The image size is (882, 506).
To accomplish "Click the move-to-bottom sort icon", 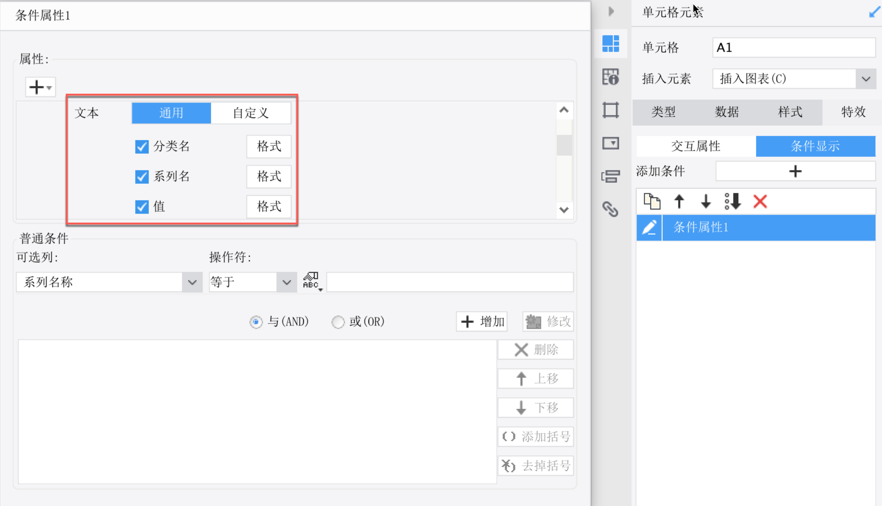I will tap(732, 201).
